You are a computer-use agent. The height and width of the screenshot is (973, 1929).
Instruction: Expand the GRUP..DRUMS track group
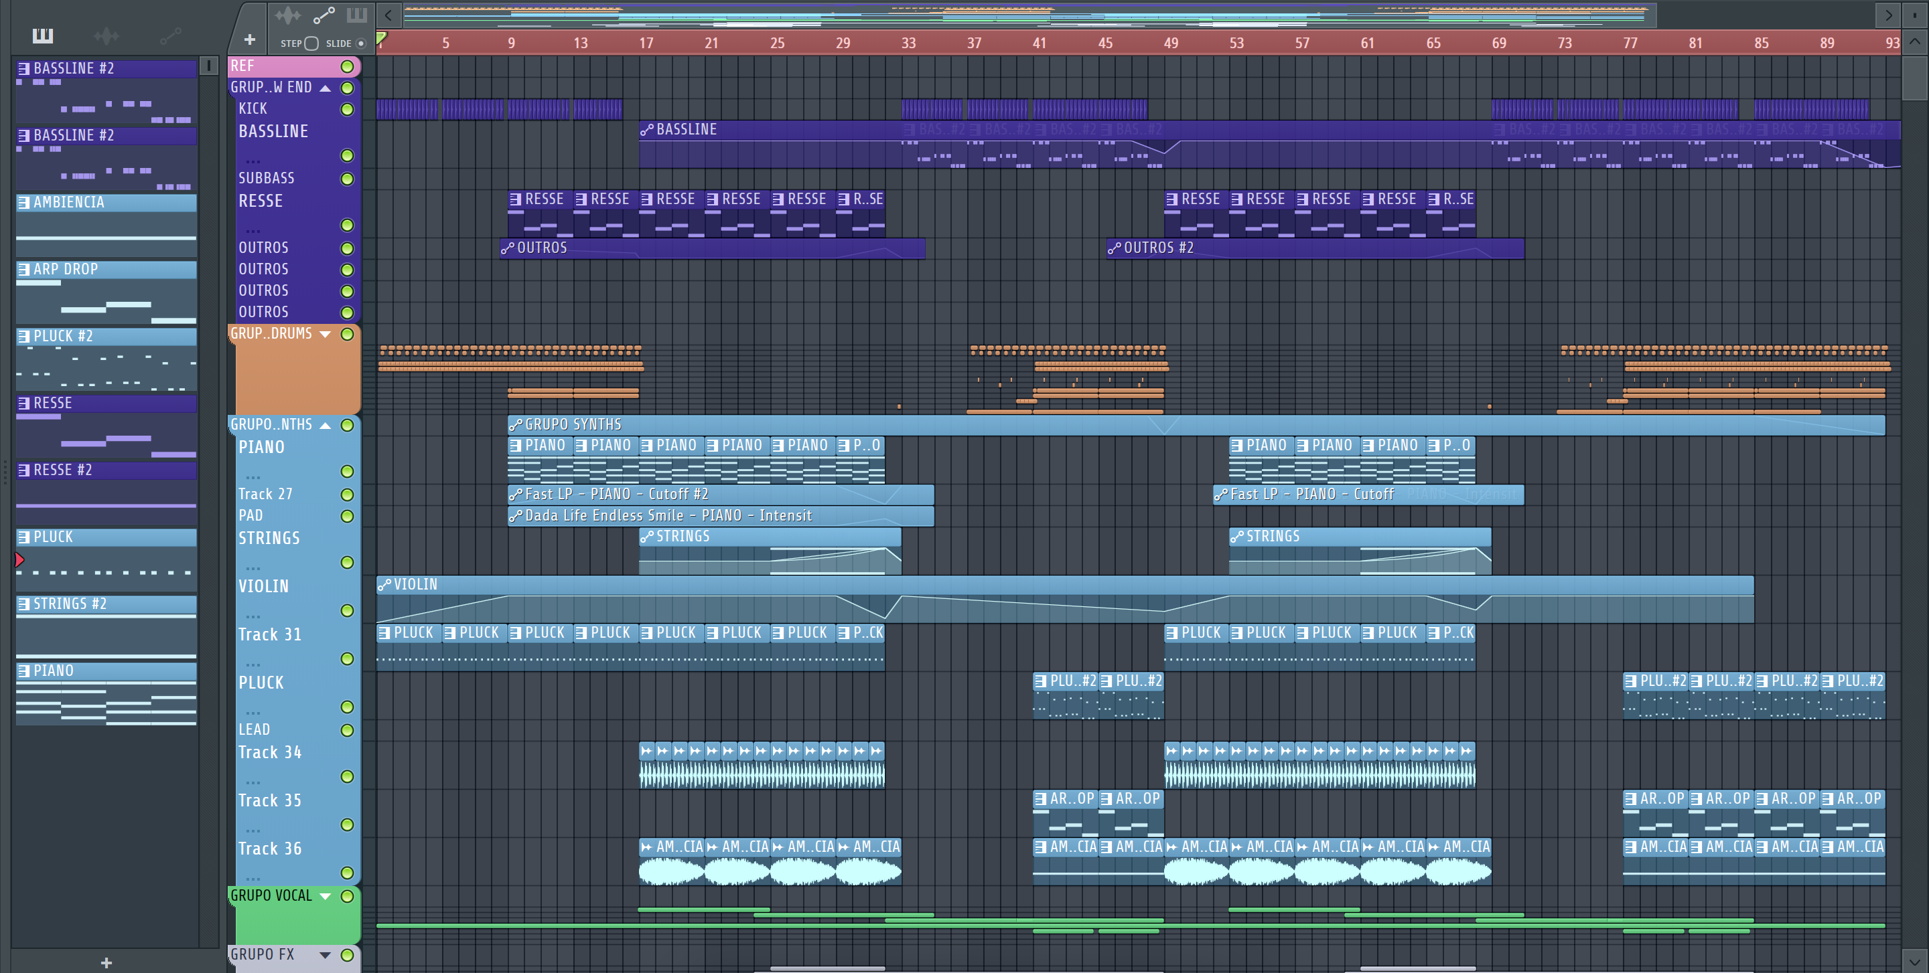tap(325, 335)
